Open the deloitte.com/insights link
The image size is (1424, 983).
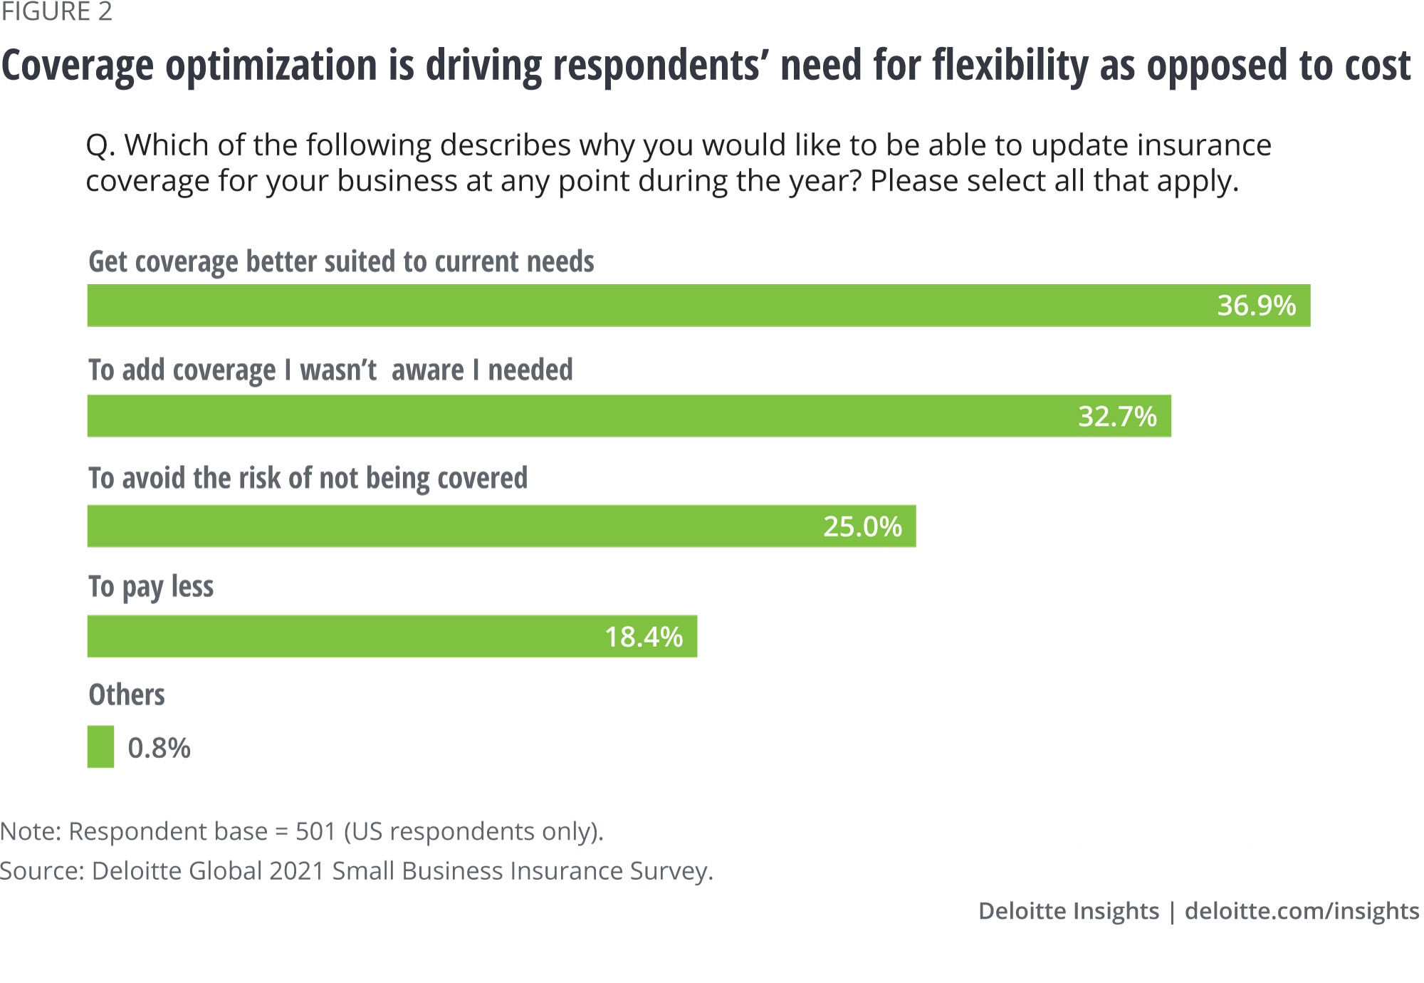[x=1302, y=911]
